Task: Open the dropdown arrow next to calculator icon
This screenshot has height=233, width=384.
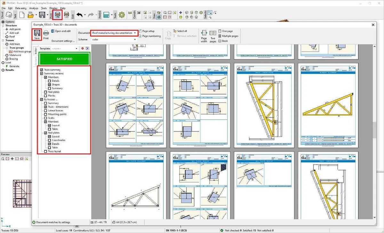Action: [x=112, y=15]
